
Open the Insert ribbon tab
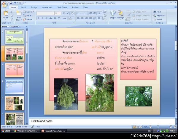click(23, 7)
